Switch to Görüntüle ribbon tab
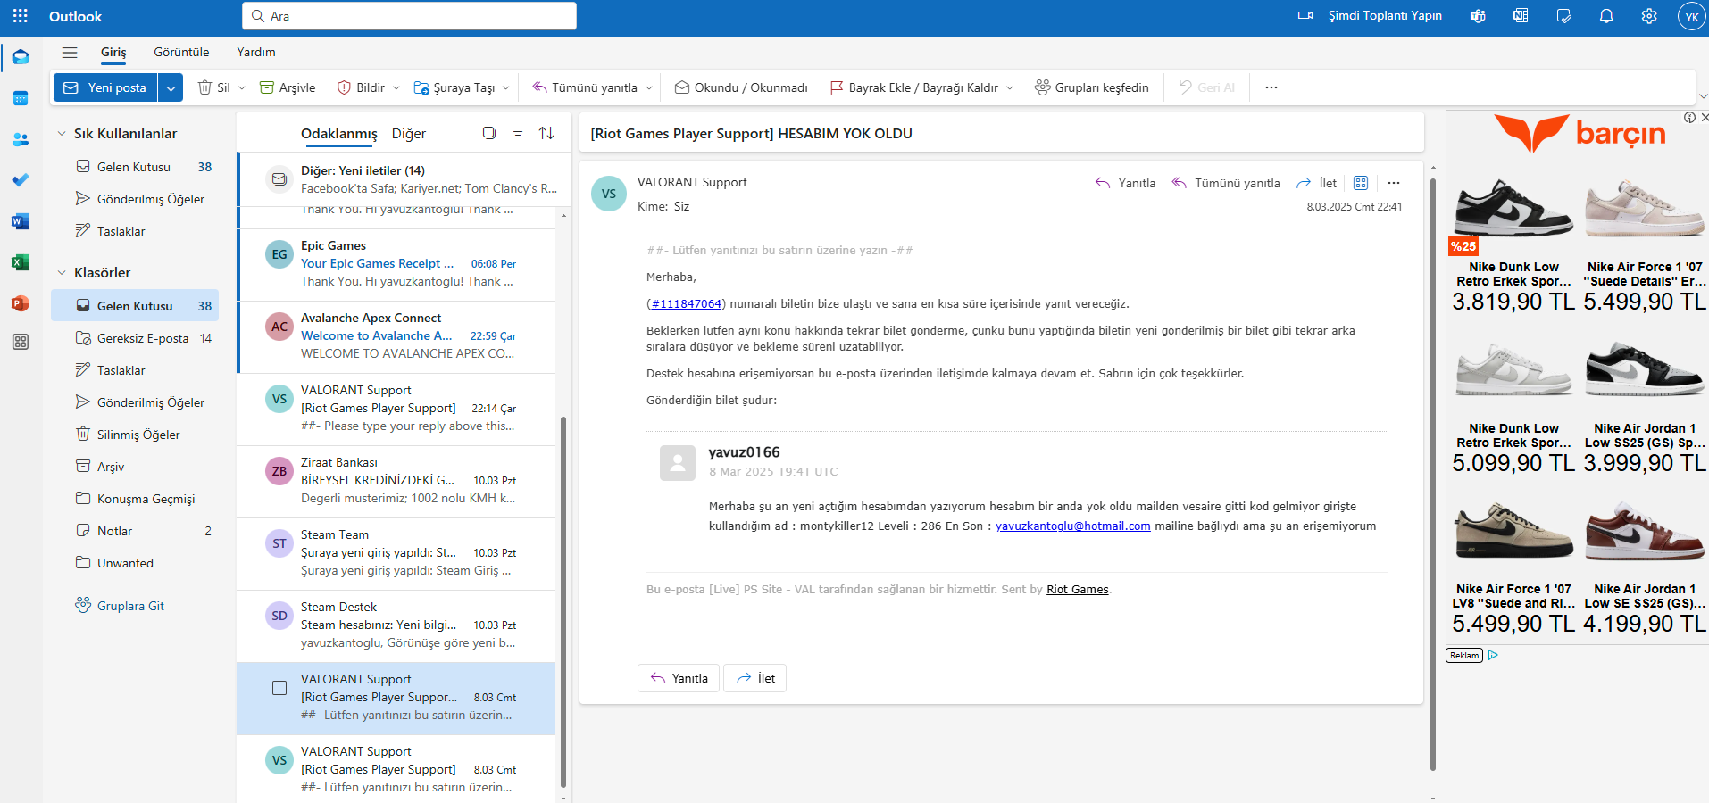Viewport: 1709px width, 803px height. coord(181,52)
